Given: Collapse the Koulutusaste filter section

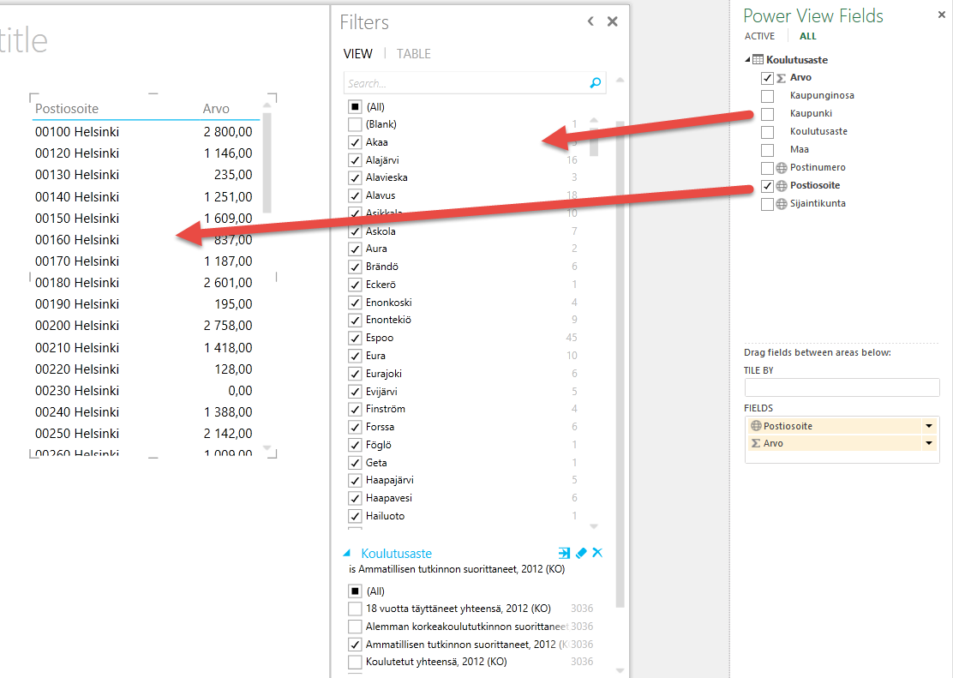Looking at the screenshot, I should coord(347,554).
